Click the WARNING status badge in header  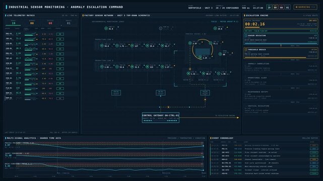pyautogui.click(x=305, y=7)
